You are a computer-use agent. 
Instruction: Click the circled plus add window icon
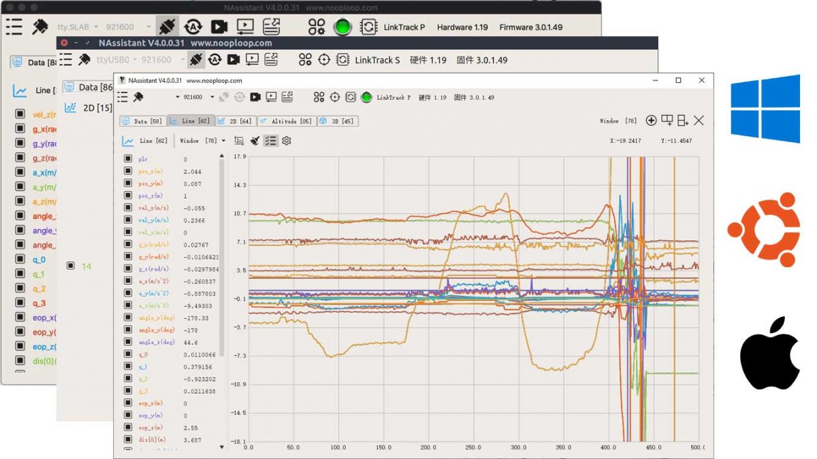click(651, 121)
